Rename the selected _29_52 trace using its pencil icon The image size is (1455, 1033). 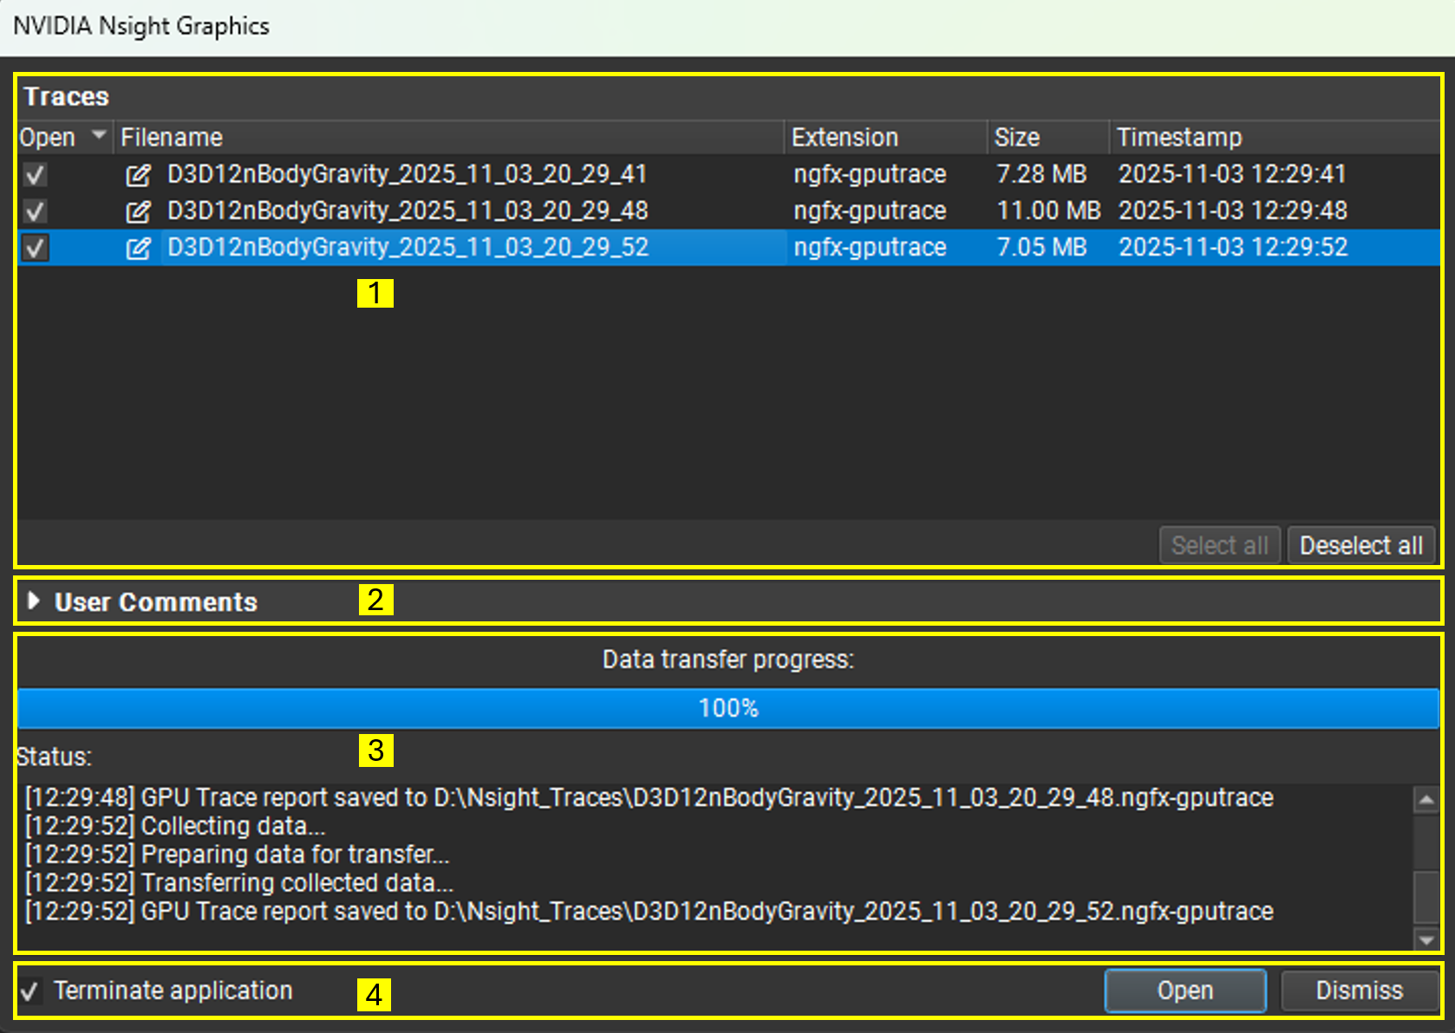tap(139, 248)
